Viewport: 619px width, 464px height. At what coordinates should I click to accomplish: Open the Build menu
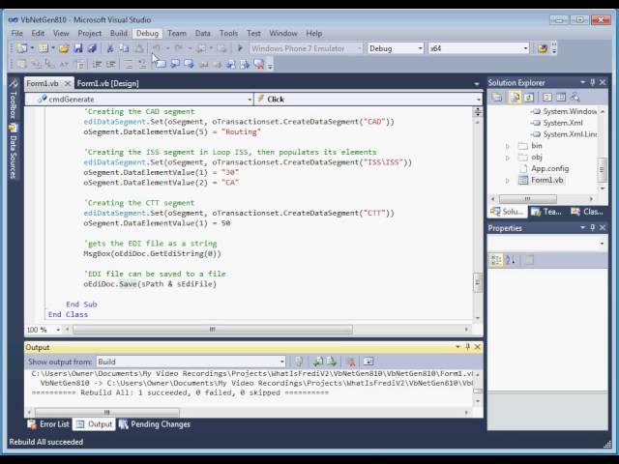[x=118, y=33]
